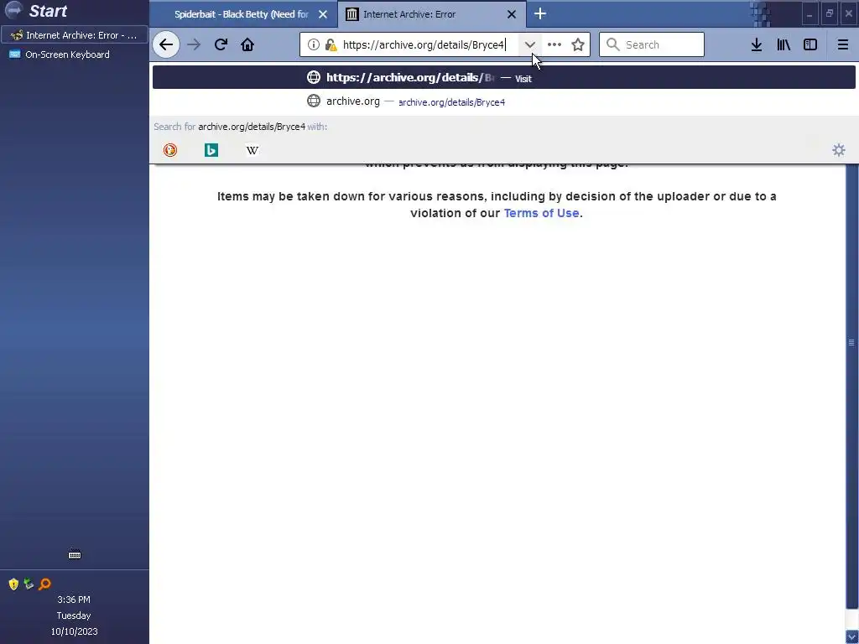This screenshot has height=644, width=859.
Task: Open the Downloads panel
Action: 757,45
